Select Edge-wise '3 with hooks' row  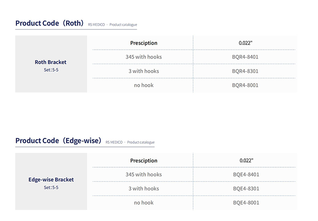pos(194,188)
